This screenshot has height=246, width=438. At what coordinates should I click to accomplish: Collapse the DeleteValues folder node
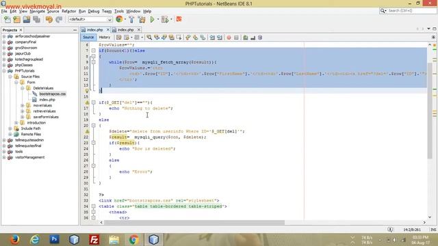click(23, 88)
